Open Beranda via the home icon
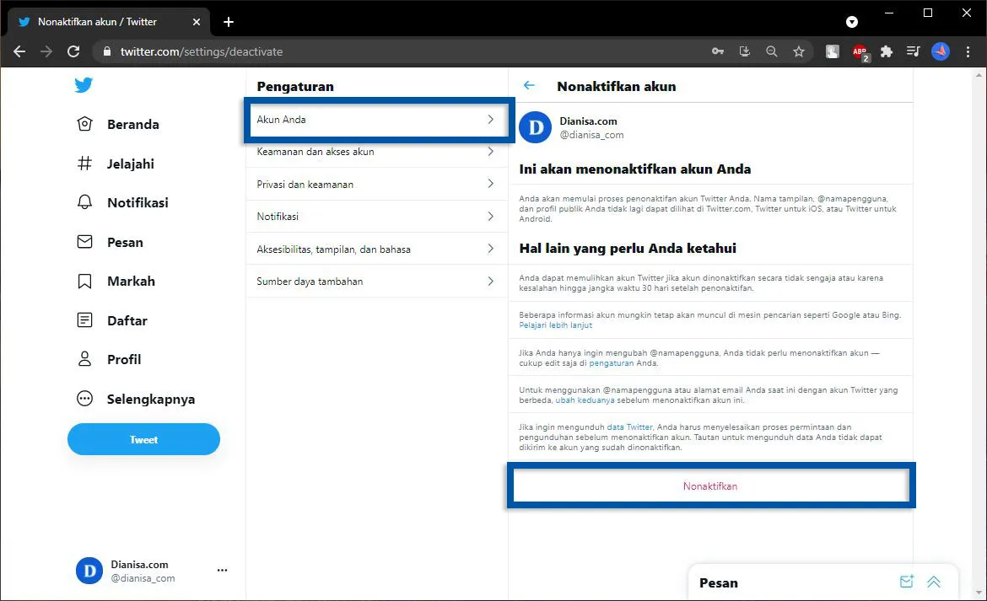Image resolution: width=987 pixels, height=601 pixels. point(84,124)
